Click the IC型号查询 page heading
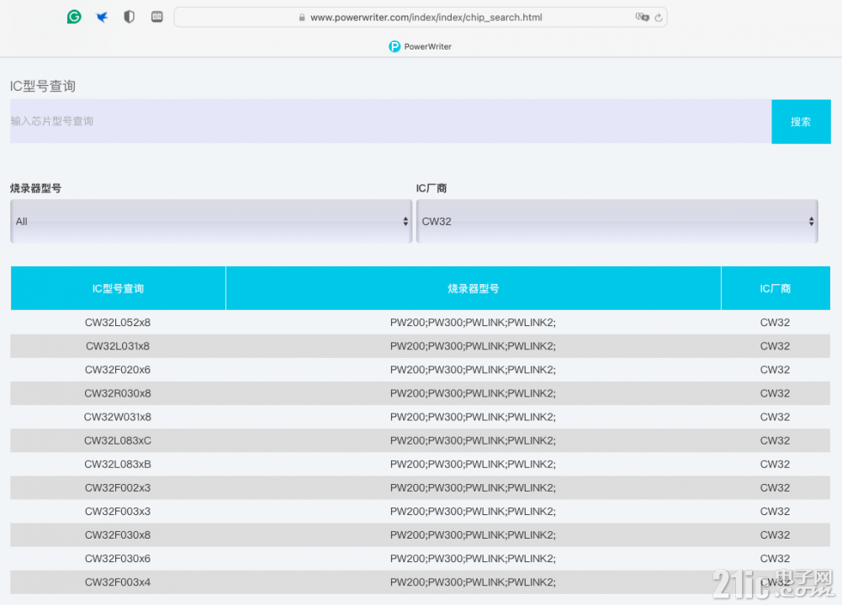 point(43,86)
